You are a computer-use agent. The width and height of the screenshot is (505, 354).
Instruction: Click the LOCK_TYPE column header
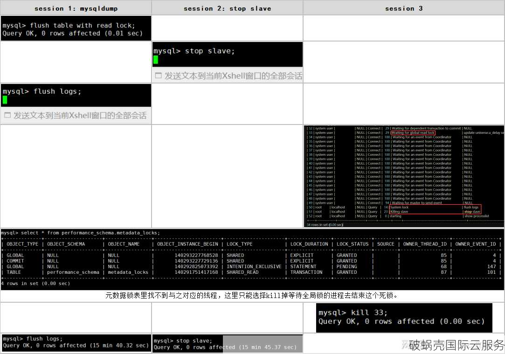click(x=240, y=244)
